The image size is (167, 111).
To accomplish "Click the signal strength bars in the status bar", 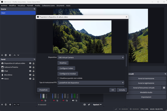I will point(116,109).
